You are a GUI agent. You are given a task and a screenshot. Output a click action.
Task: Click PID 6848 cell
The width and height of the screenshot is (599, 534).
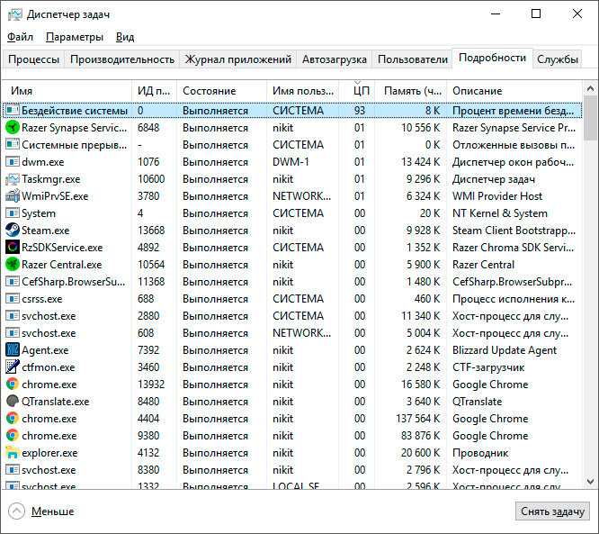click(x=148, y=128)
